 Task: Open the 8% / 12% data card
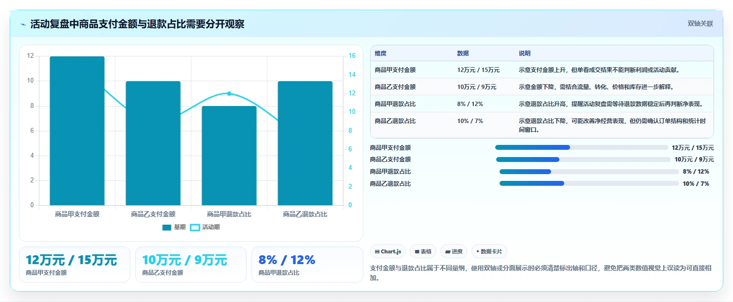(307, 265)
